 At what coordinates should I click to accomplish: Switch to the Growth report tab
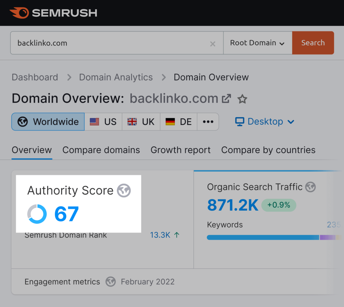180,150
